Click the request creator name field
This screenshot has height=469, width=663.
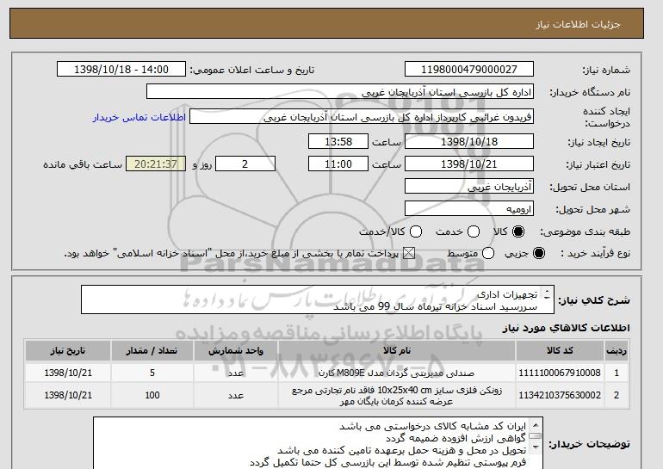click(x=362, y=117)
